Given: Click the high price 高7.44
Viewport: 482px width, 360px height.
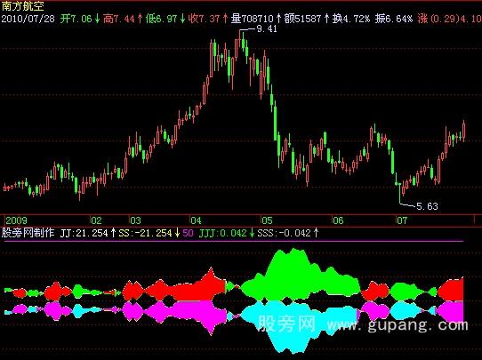Looking at the screenshot, I should (118, 19).
